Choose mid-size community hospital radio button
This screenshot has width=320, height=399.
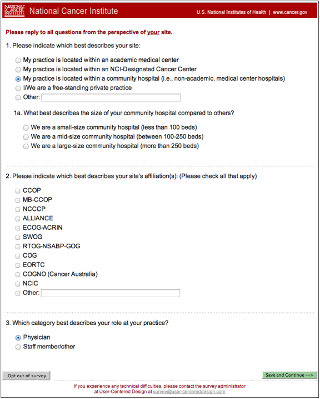pyautogui.click(x=26, y=137)
